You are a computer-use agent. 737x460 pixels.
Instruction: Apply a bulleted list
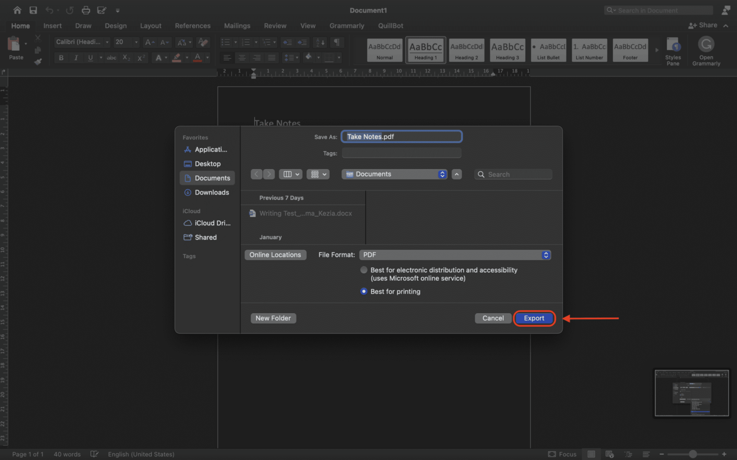(x=226, y=42)
